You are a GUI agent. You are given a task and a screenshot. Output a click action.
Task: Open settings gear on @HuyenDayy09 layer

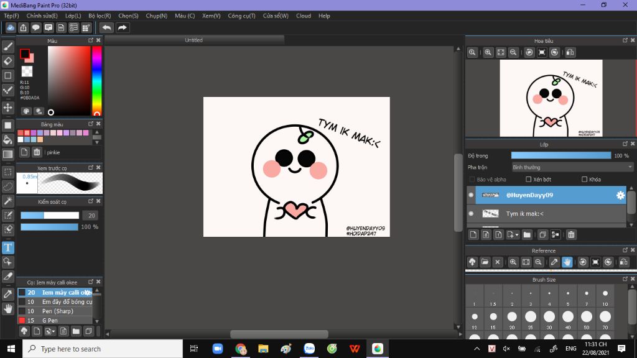point(620,195)
